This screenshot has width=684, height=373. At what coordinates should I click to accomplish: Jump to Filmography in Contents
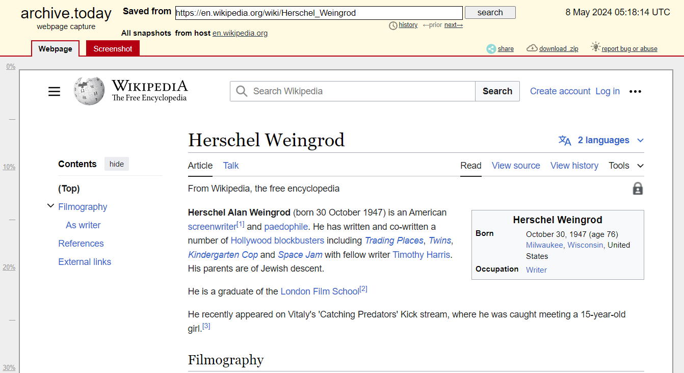click(x=83, y=207)
